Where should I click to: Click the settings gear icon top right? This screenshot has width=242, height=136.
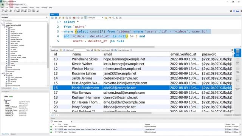pyautogui.click(x=231, y=11)
